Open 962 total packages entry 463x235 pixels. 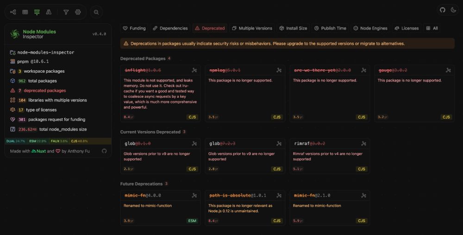33,81
